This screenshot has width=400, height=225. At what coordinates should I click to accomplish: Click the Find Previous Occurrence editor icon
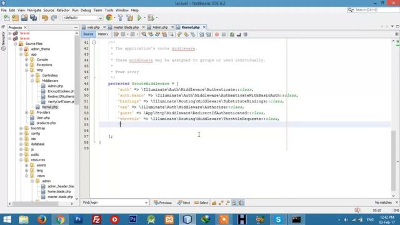click(x=151, y=34)
